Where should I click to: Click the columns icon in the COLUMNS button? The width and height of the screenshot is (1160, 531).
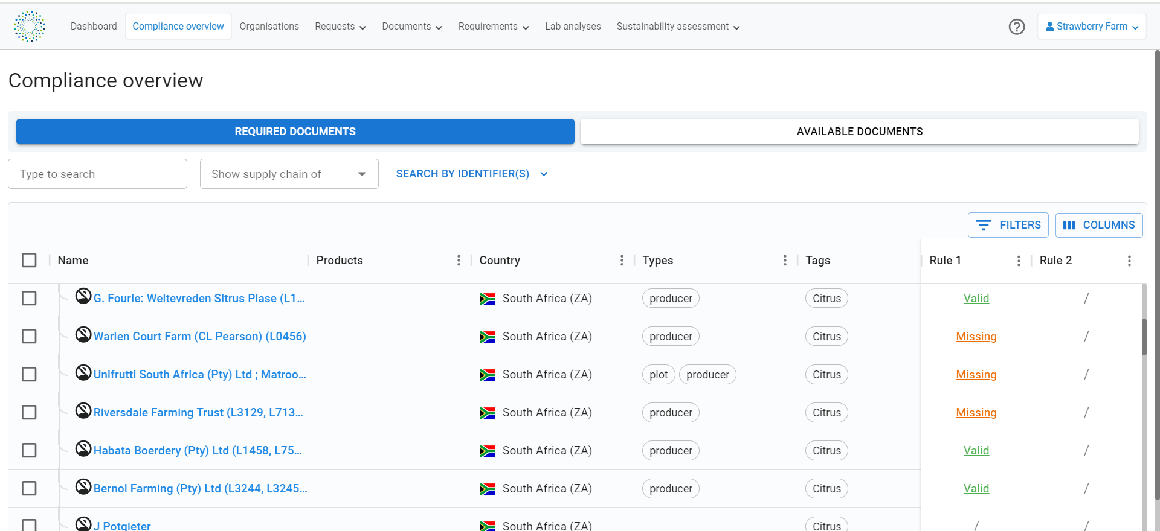[1069, 225]
